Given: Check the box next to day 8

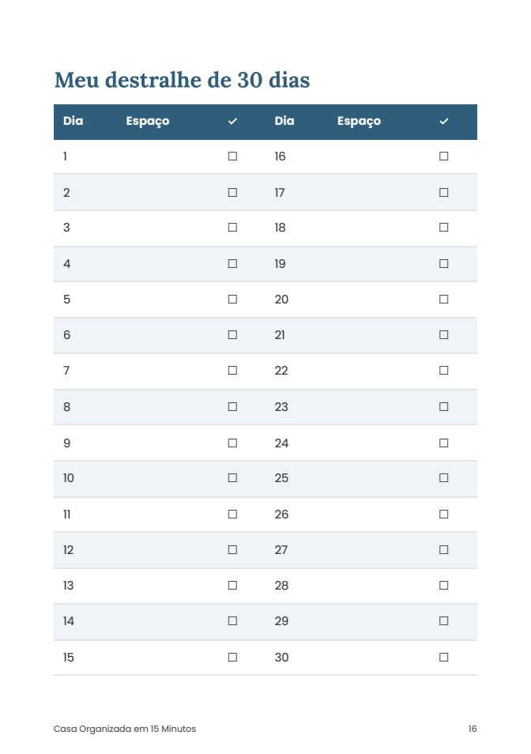Looking at the screenshot, I should 232,407.
